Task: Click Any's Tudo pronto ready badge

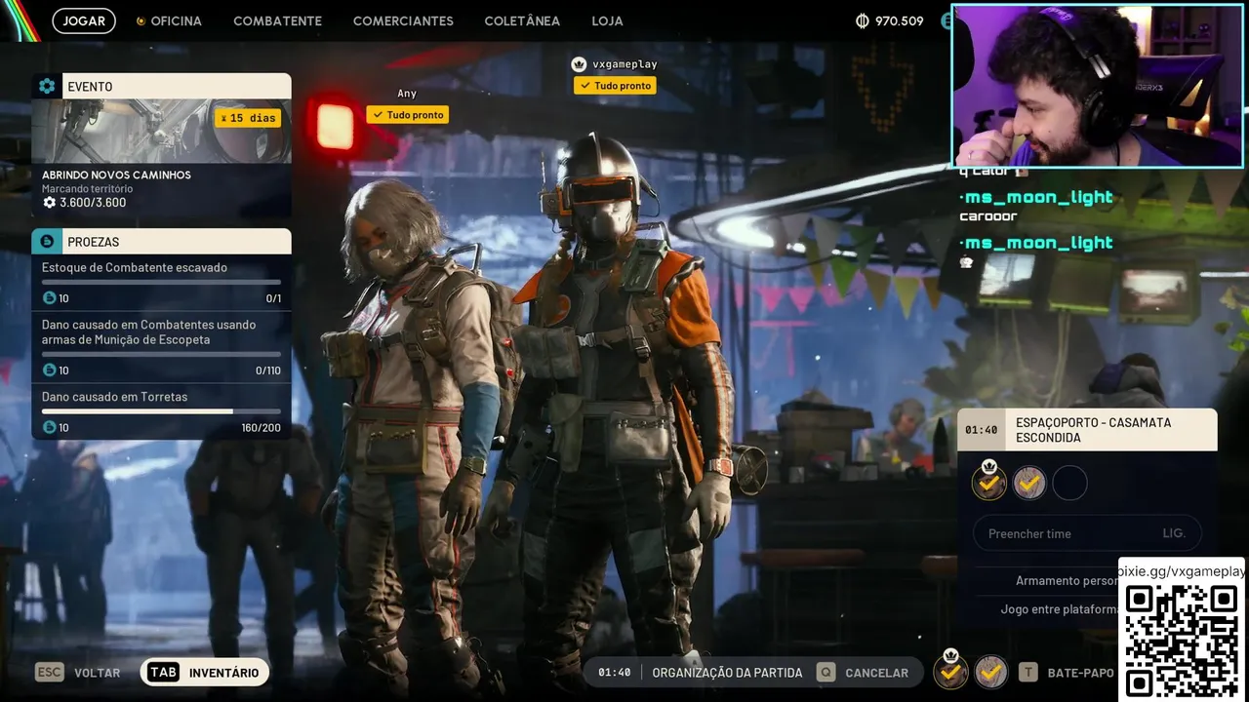Action: click(408, 115)
